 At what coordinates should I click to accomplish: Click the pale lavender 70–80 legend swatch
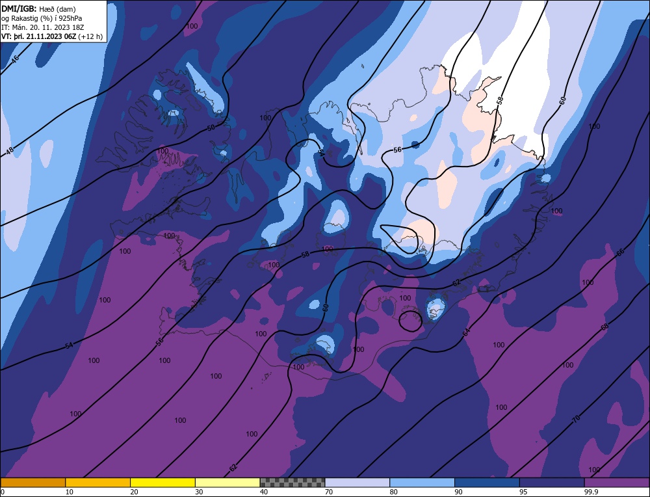coord(357,482)
